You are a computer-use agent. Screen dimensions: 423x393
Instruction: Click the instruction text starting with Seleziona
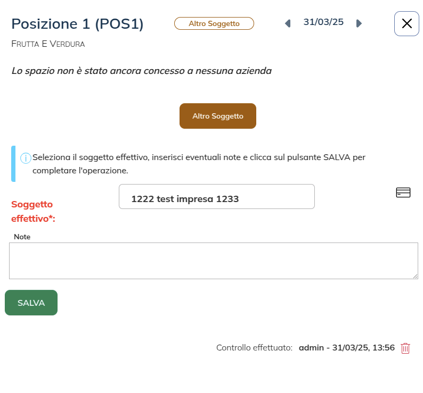[x=198, y=164]
